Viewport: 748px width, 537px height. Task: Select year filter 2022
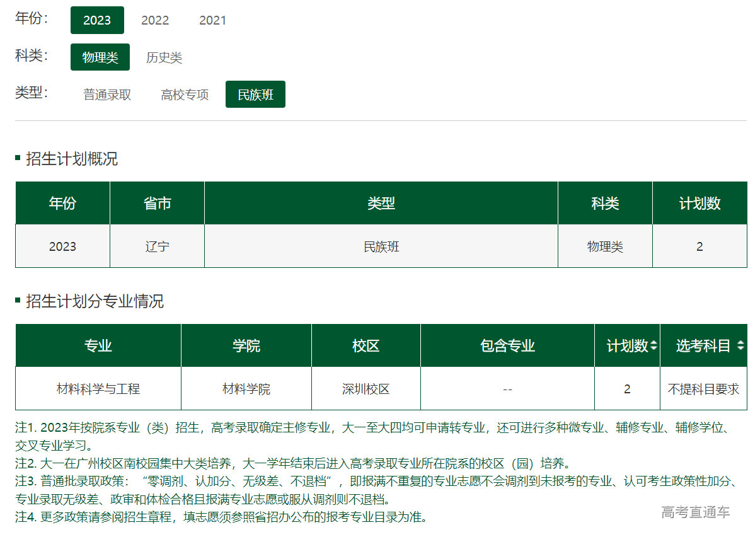click(155, 20)
